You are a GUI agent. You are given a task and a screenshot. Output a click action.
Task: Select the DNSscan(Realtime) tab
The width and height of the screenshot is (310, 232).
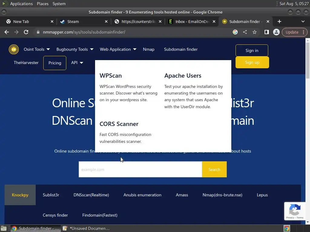click(91, 195)
